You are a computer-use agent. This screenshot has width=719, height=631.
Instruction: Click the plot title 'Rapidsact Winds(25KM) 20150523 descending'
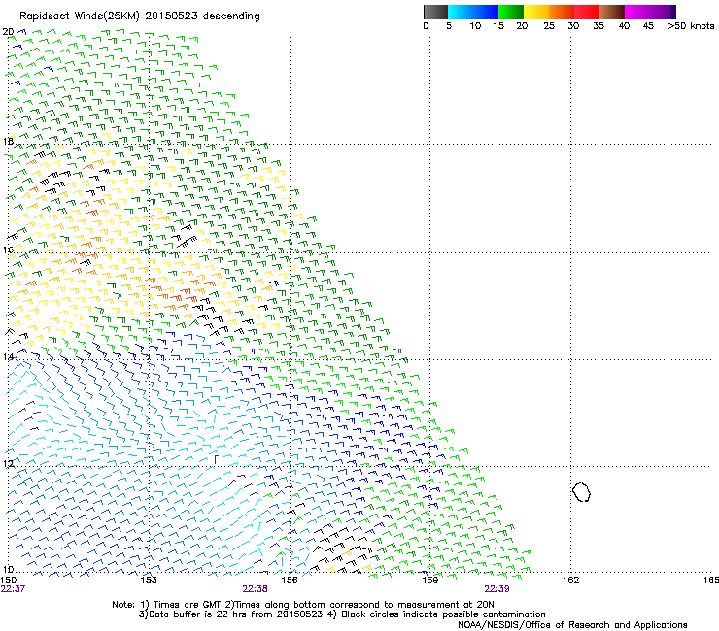(139, 17)
